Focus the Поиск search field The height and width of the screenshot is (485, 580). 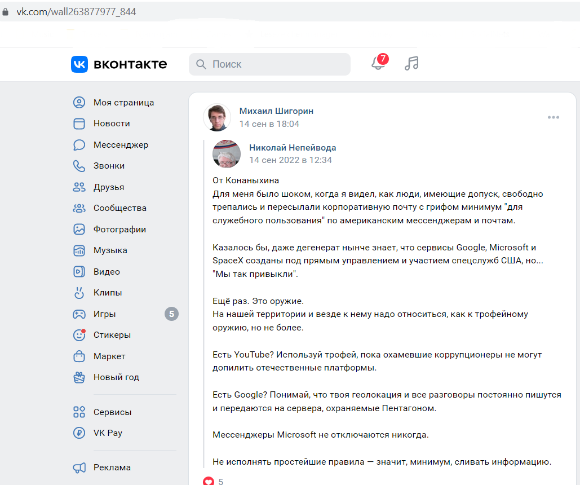click(269, 64)
